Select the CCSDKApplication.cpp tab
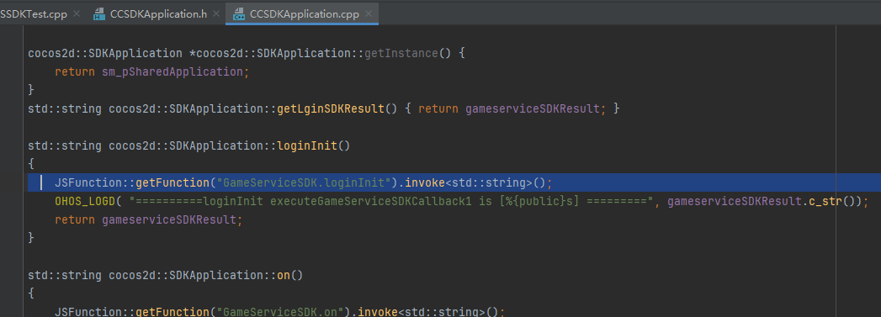This screenshot has height=317, width=881. pos(305,14)
